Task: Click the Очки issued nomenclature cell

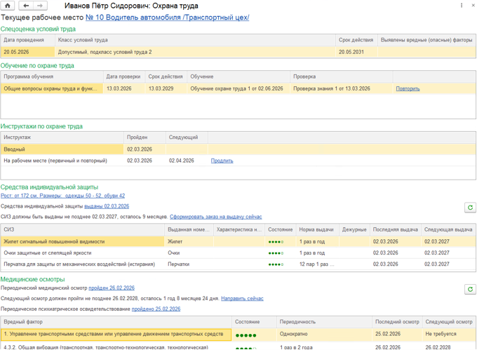Action: [189, 253]
